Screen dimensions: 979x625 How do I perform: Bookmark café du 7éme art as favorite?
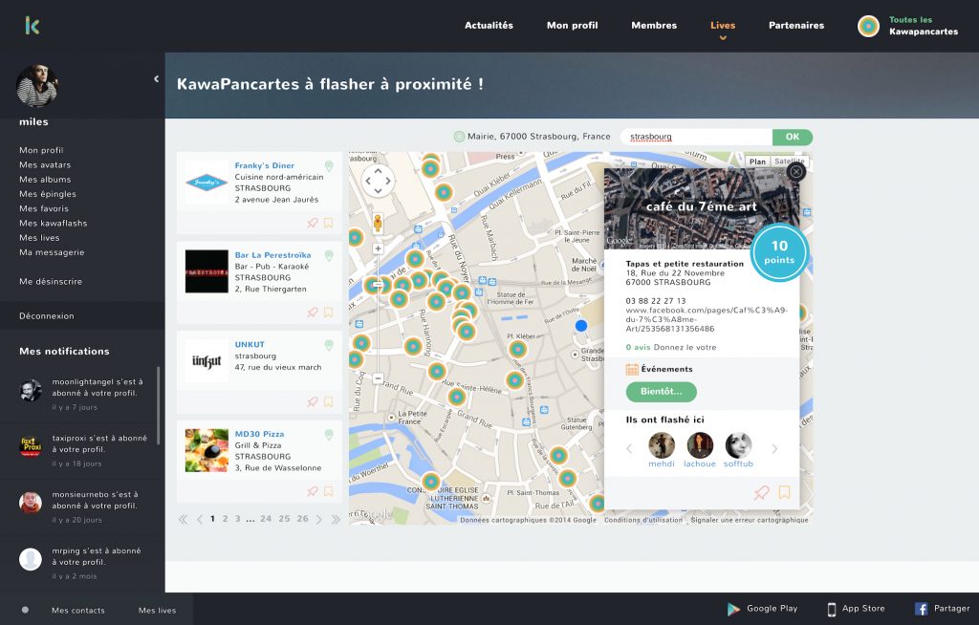(785, 492)
